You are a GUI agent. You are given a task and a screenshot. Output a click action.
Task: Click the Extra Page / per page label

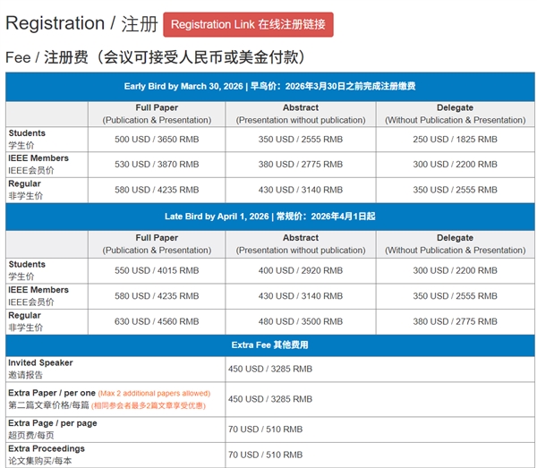[52, 423]
